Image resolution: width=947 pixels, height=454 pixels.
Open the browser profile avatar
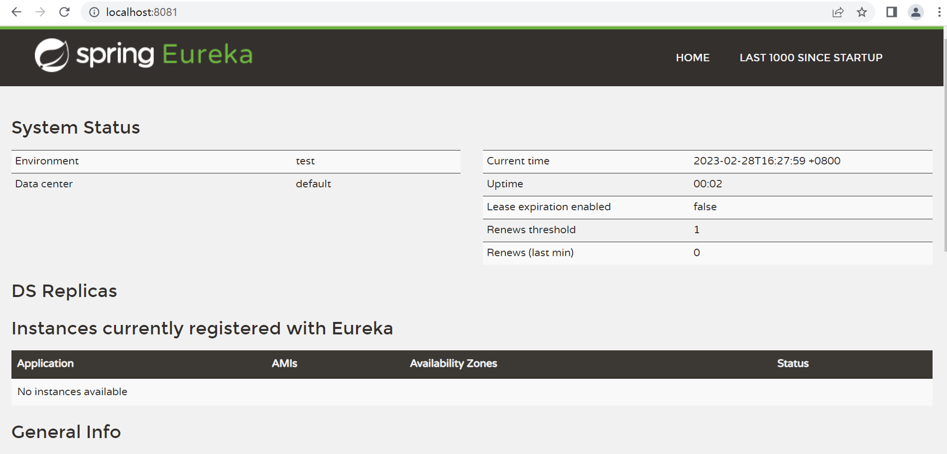click(x=916, y=12)
